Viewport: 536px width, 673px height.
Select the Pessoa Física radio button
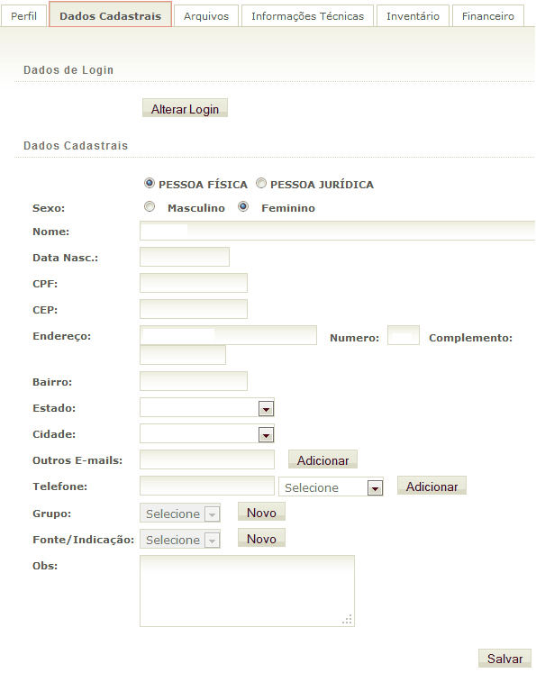point(150,183)
